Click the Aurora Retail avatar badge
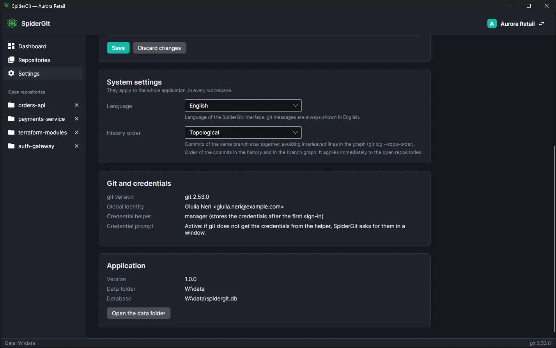Screen dimensions: 556x348 click(492, 24)
